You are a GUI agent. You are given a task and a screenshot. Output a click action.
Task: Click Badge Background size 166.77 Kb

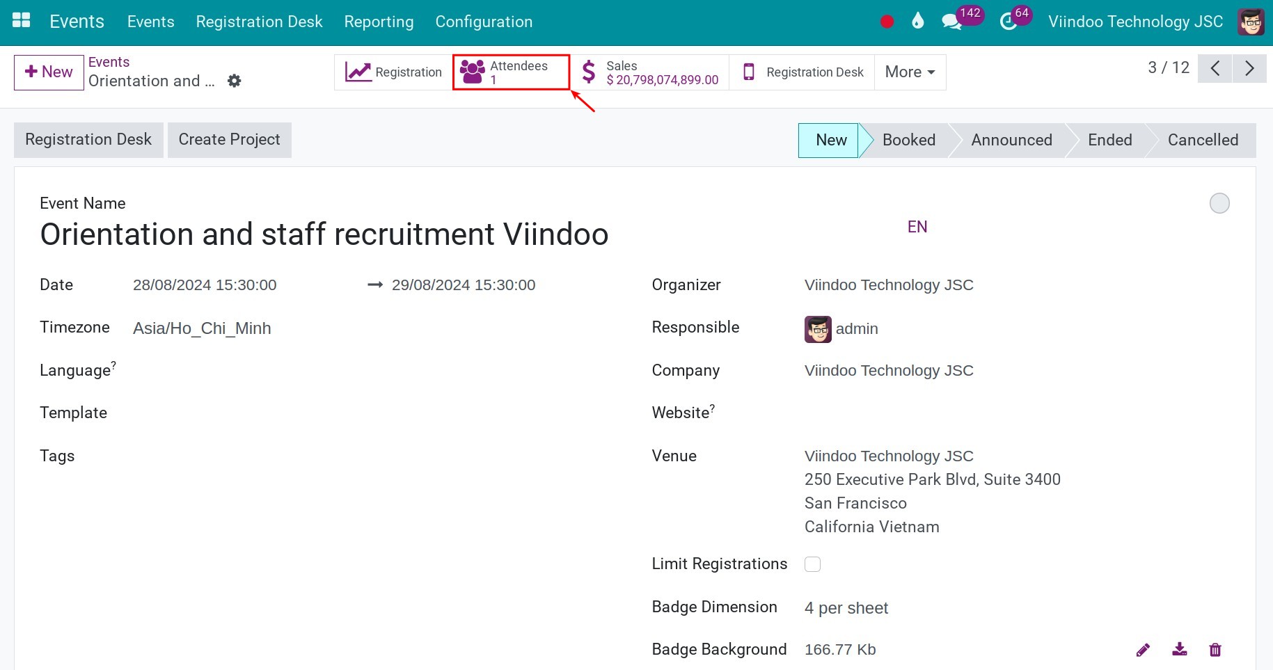(x=840, y=650)
